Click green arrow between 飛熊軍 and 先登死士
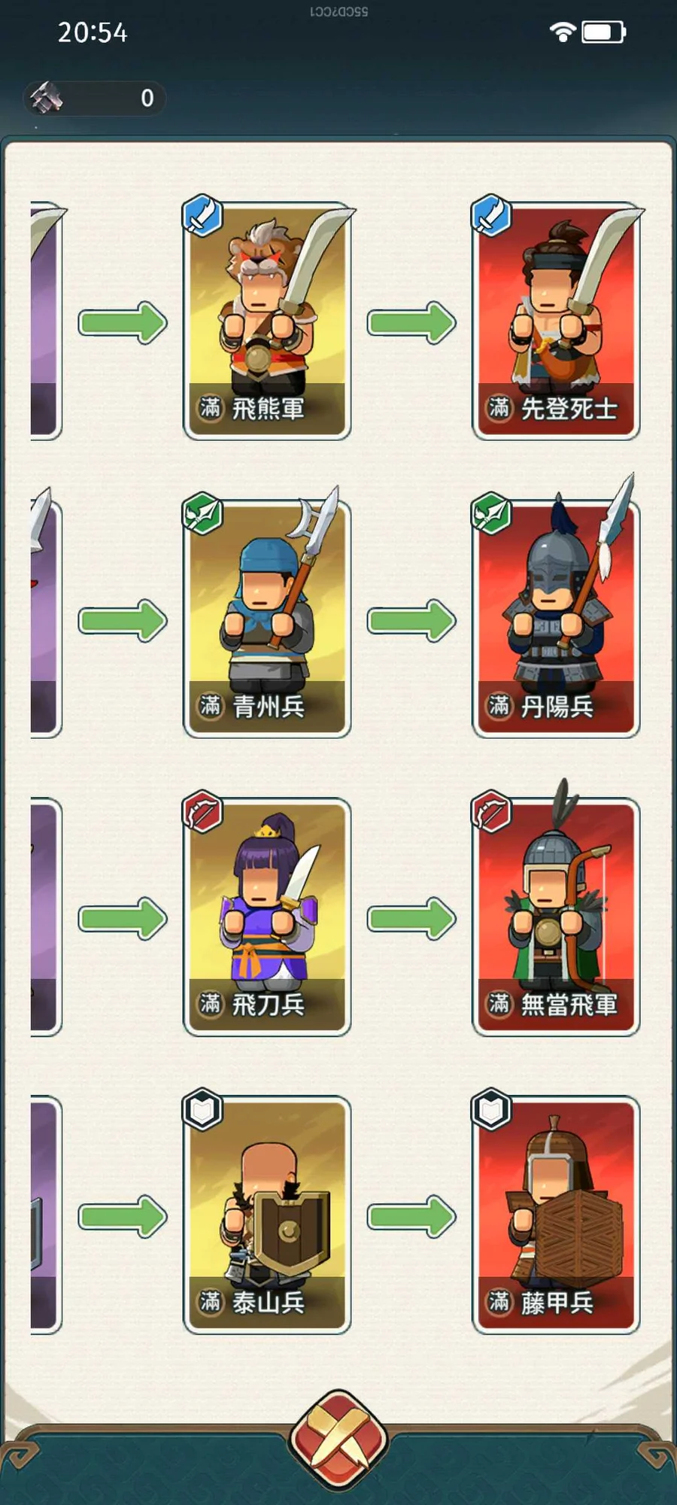 [x=411, y=323]
